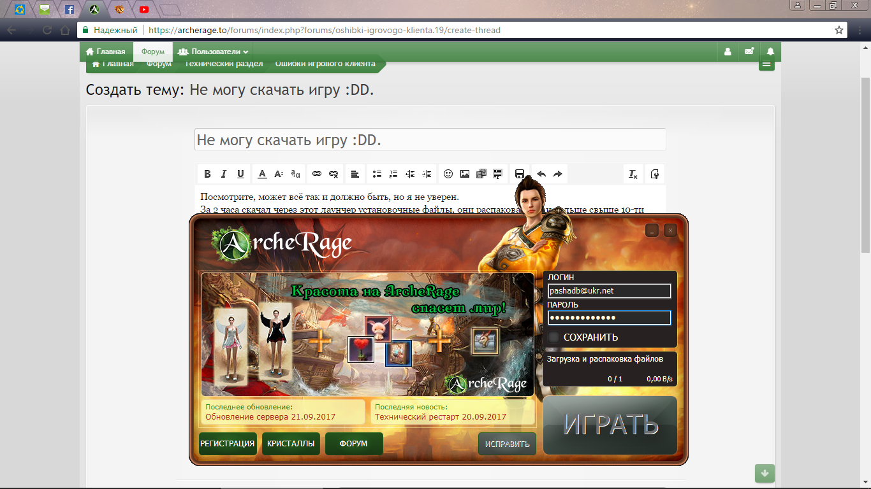Open РЕГИСТРАЦИЯ from the launcher

pyautogui.click(x=228, y=444)
